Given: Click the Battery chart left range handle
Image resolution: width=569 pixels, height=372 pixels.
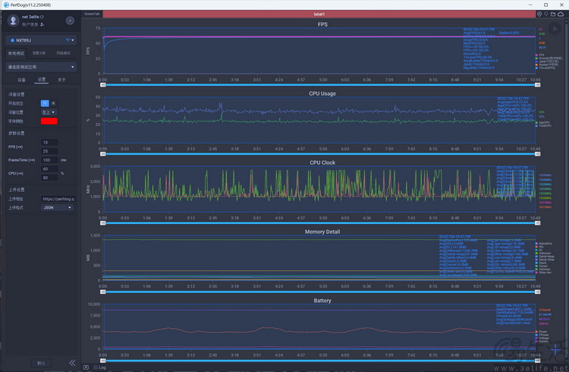Looking at the screenshot, I should click(x=103, y=361).
